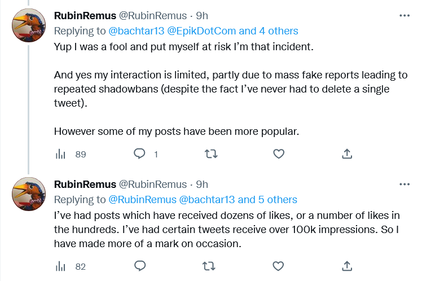Open the first tweet's 9h timestamp
The width and height of the screenshot is (422, 281).
(x=202, y=16)
